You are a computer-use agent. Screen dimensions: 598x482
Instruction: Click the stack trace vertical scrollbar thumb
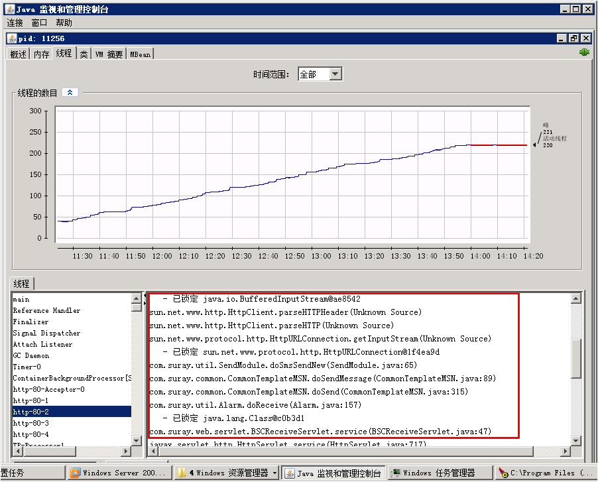click(x=576, y=359)
